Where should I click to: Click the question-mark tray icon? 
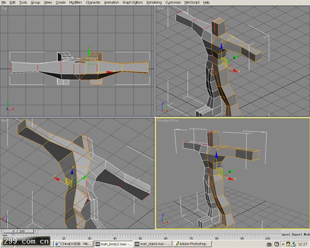click(276, 244)
